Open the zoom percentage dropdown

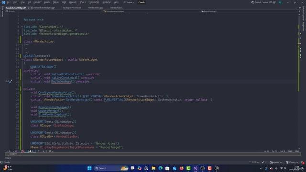pyautogui.click(x=10, y=151)
